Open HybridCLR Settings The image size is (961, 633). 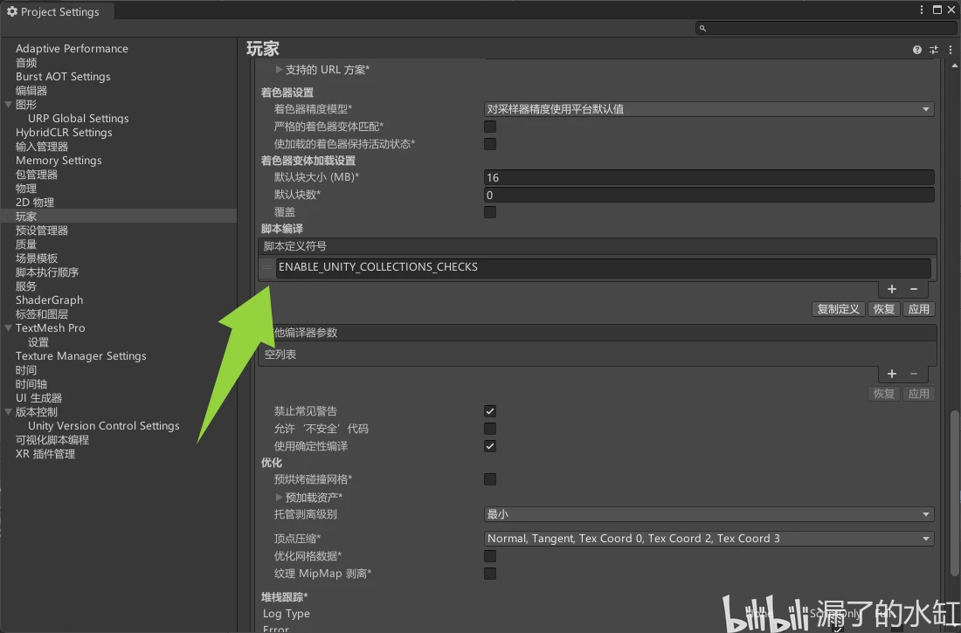(x=64, y=133)
